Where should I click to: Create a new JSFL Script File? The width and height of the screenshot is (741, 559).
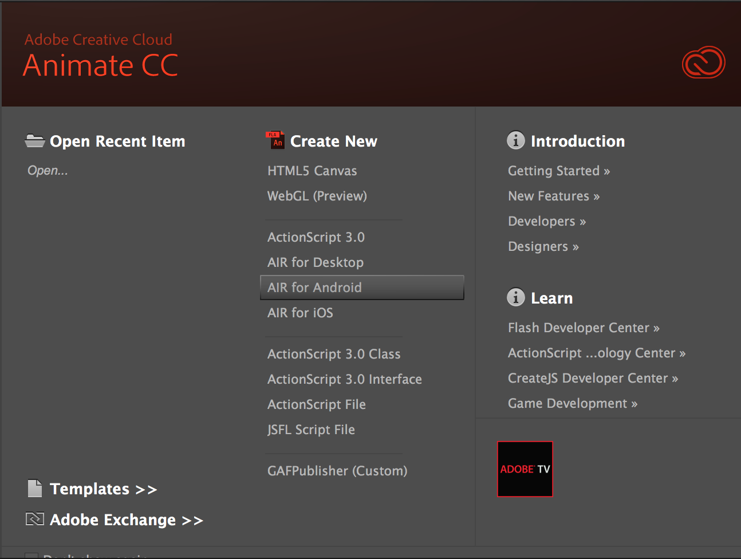pos(311,430)
